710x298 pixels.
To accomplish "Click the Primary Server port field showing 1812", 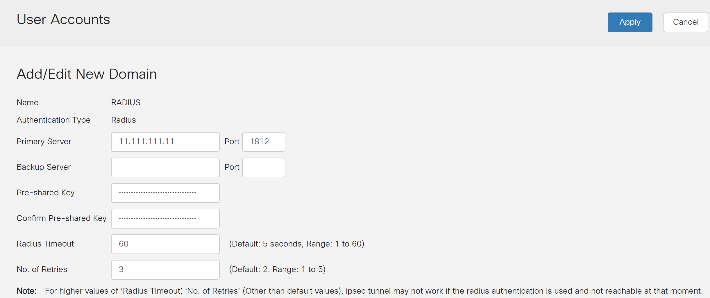I will [x=263, y=142].
